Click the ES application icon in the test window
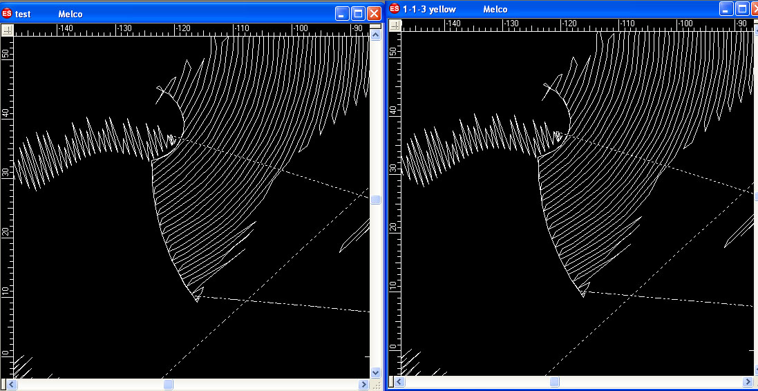Viewport: 758px width, 391px height. point(8,14)
